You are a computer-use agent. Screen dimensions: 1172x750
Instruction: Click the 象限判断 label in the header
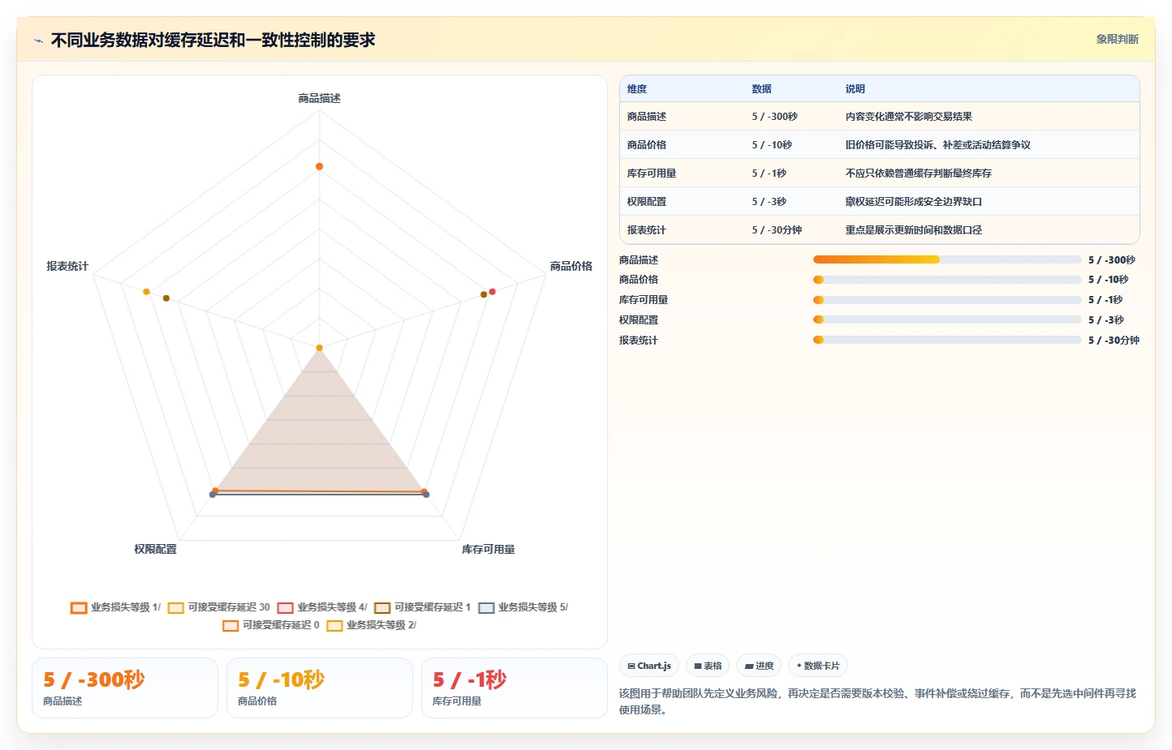[x=1117, y=39]
